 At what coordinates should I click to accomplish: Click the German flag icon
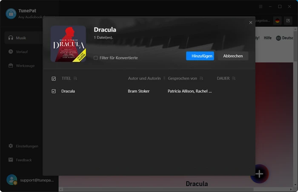pos(278,20)
